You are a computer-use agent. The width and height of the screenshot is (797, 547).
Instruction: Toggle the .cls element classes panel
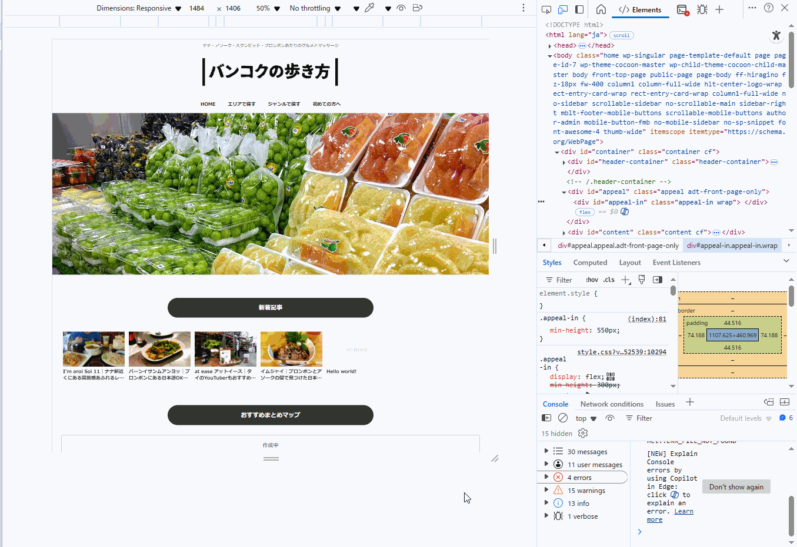point(609,280)
